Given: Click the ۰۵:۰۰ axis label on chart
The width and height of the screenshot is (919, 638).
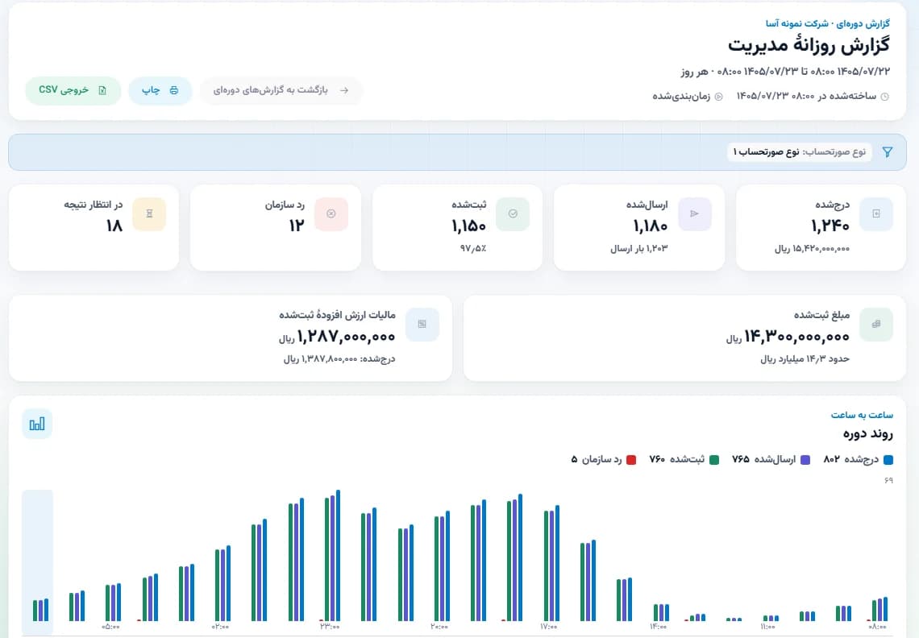Looking at the screenshot, I should pos(110,627).
